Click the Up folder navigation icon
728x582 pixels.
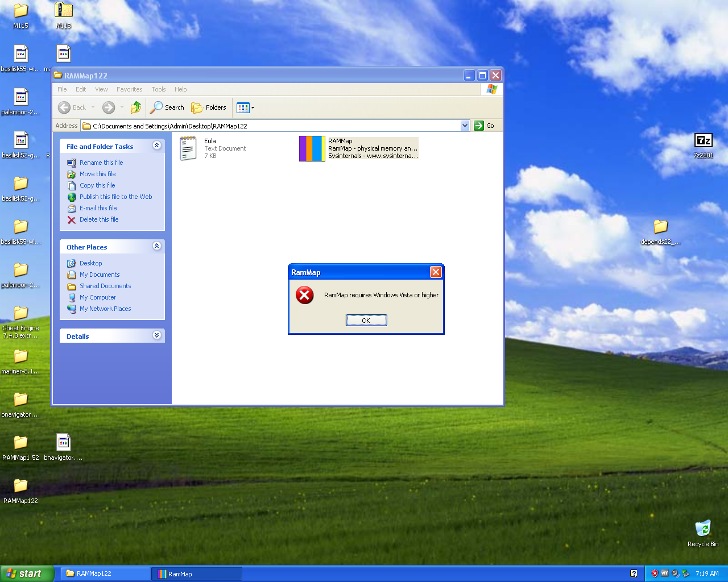135,107
